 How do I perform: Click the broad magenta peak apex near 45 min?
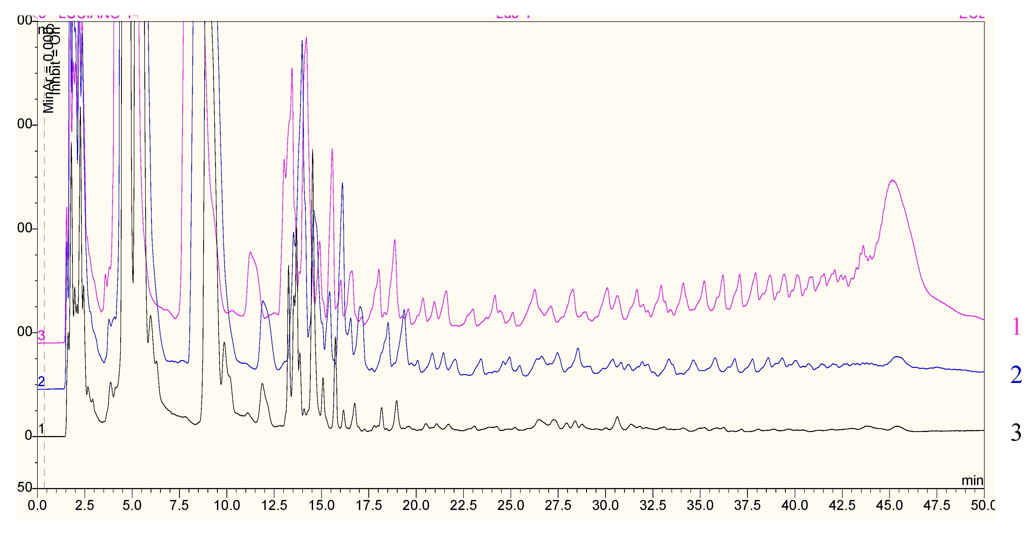coord(892,181)
